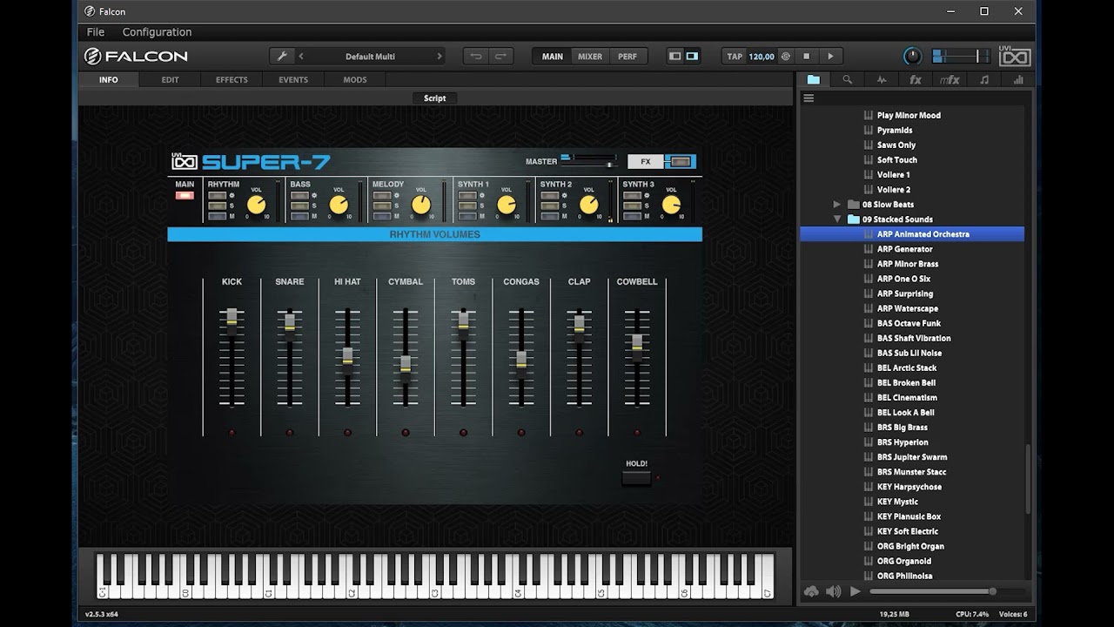This screenshot has height=627, width=1114.
Task: Open the browser hamburger menu
Action: 809,98
